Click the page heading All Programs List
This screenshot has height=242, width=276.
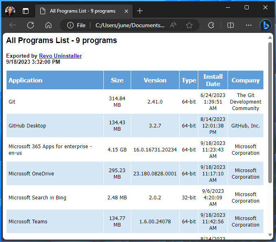click(61, 40)
